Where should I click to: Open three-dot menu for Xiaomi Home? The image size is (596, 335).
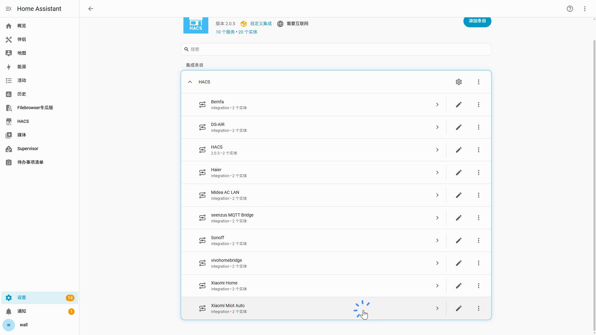coord(479,286)
